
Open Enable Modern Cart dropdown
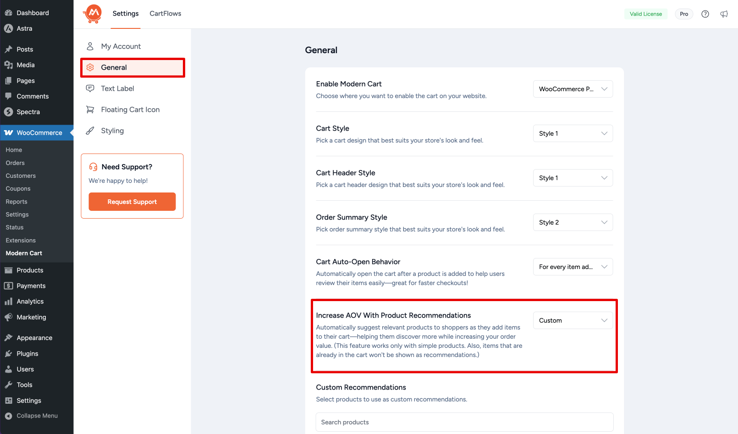click(x=573, y=89)
